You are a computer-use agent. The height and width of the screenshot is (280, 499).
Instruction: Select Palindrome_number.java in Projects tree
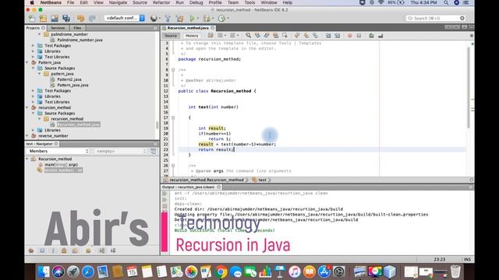[80, 40]
